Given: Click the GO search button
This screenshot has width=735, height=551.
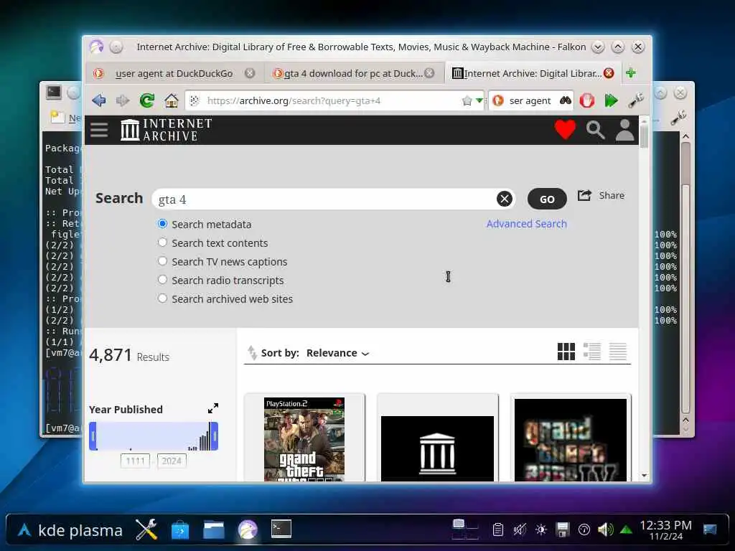Looking at the screenshot, I should coord(547,199).
